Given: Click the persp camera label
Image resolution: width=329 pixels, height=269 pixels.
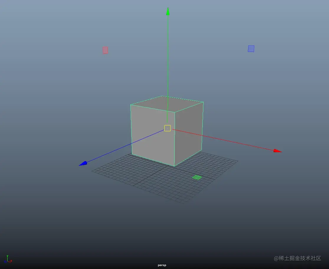Looking at the screenshot, I should point(162,265).
